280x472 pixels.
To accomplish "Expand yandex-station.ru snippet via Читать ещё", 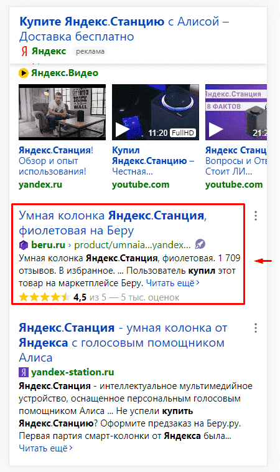I will 45,448.
